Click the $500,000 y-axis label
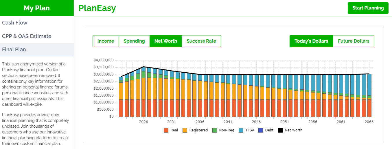Image resolution: width=392 pixels, height=149 pixels. 105,110
